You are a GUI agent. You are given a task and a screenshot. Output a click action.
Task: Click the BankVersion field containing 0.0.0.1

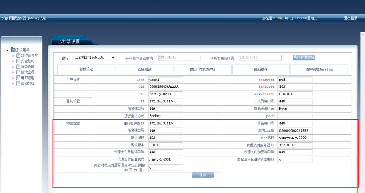point(296,94)
